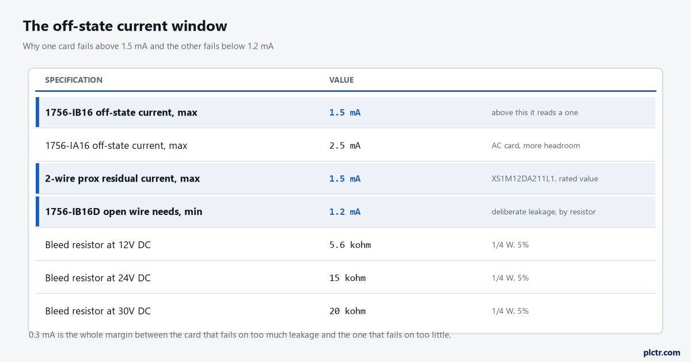Click the 1.2 mA value

tap(345, 212)
